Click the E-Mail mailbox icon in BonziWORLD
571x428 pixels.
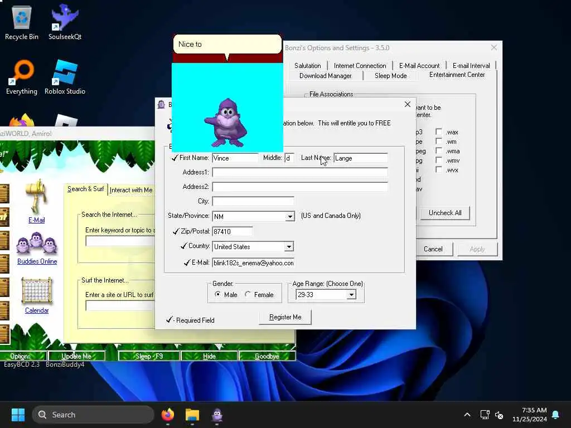point(36,197)
